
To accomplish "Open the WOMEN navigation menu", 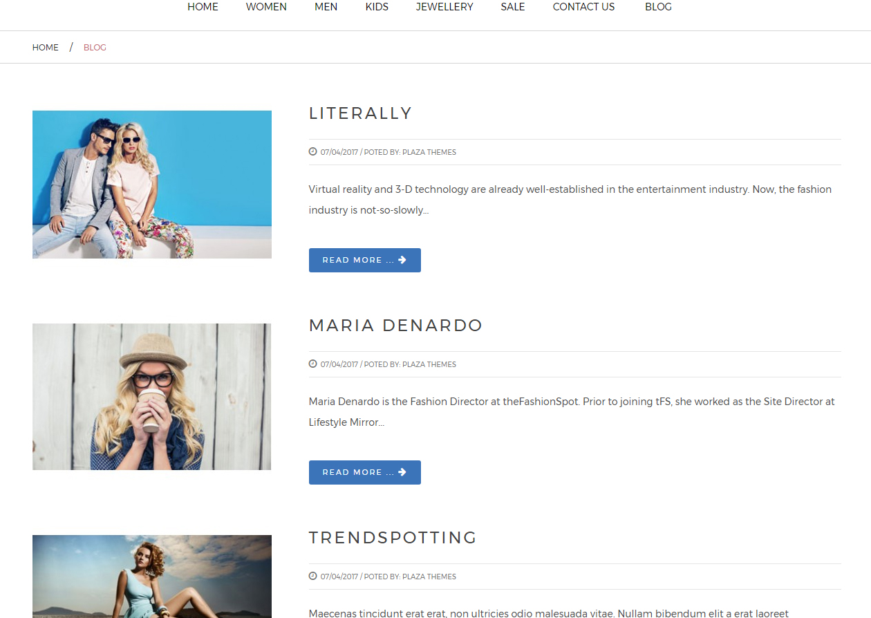I will pos(266,7).
